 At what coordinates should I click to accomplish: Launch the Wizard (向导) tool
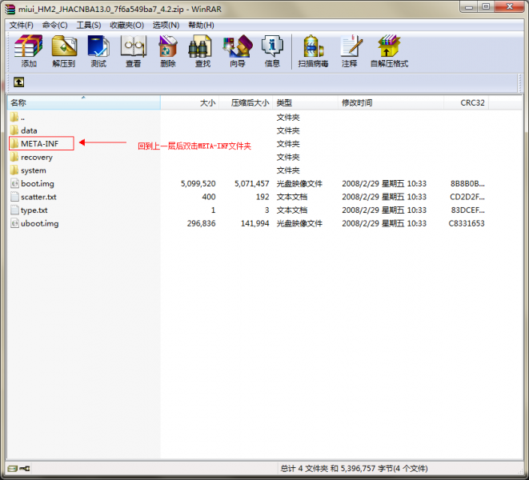click(x=238, y=51)
